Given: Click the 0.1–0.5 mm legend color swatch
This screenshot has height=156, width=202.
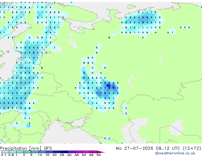Looking at the screenshot, I should coord(5,152).
